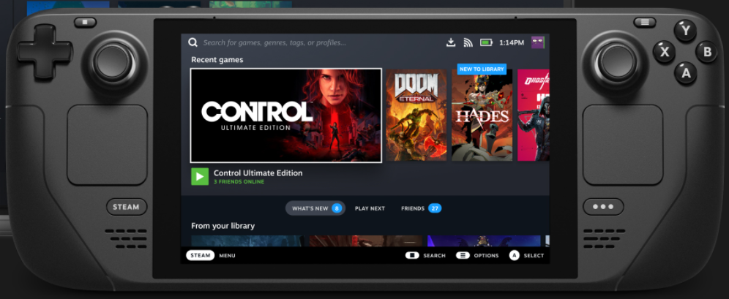Click the green play button for Control
729x299 pixels.
[x=200, y=176]
